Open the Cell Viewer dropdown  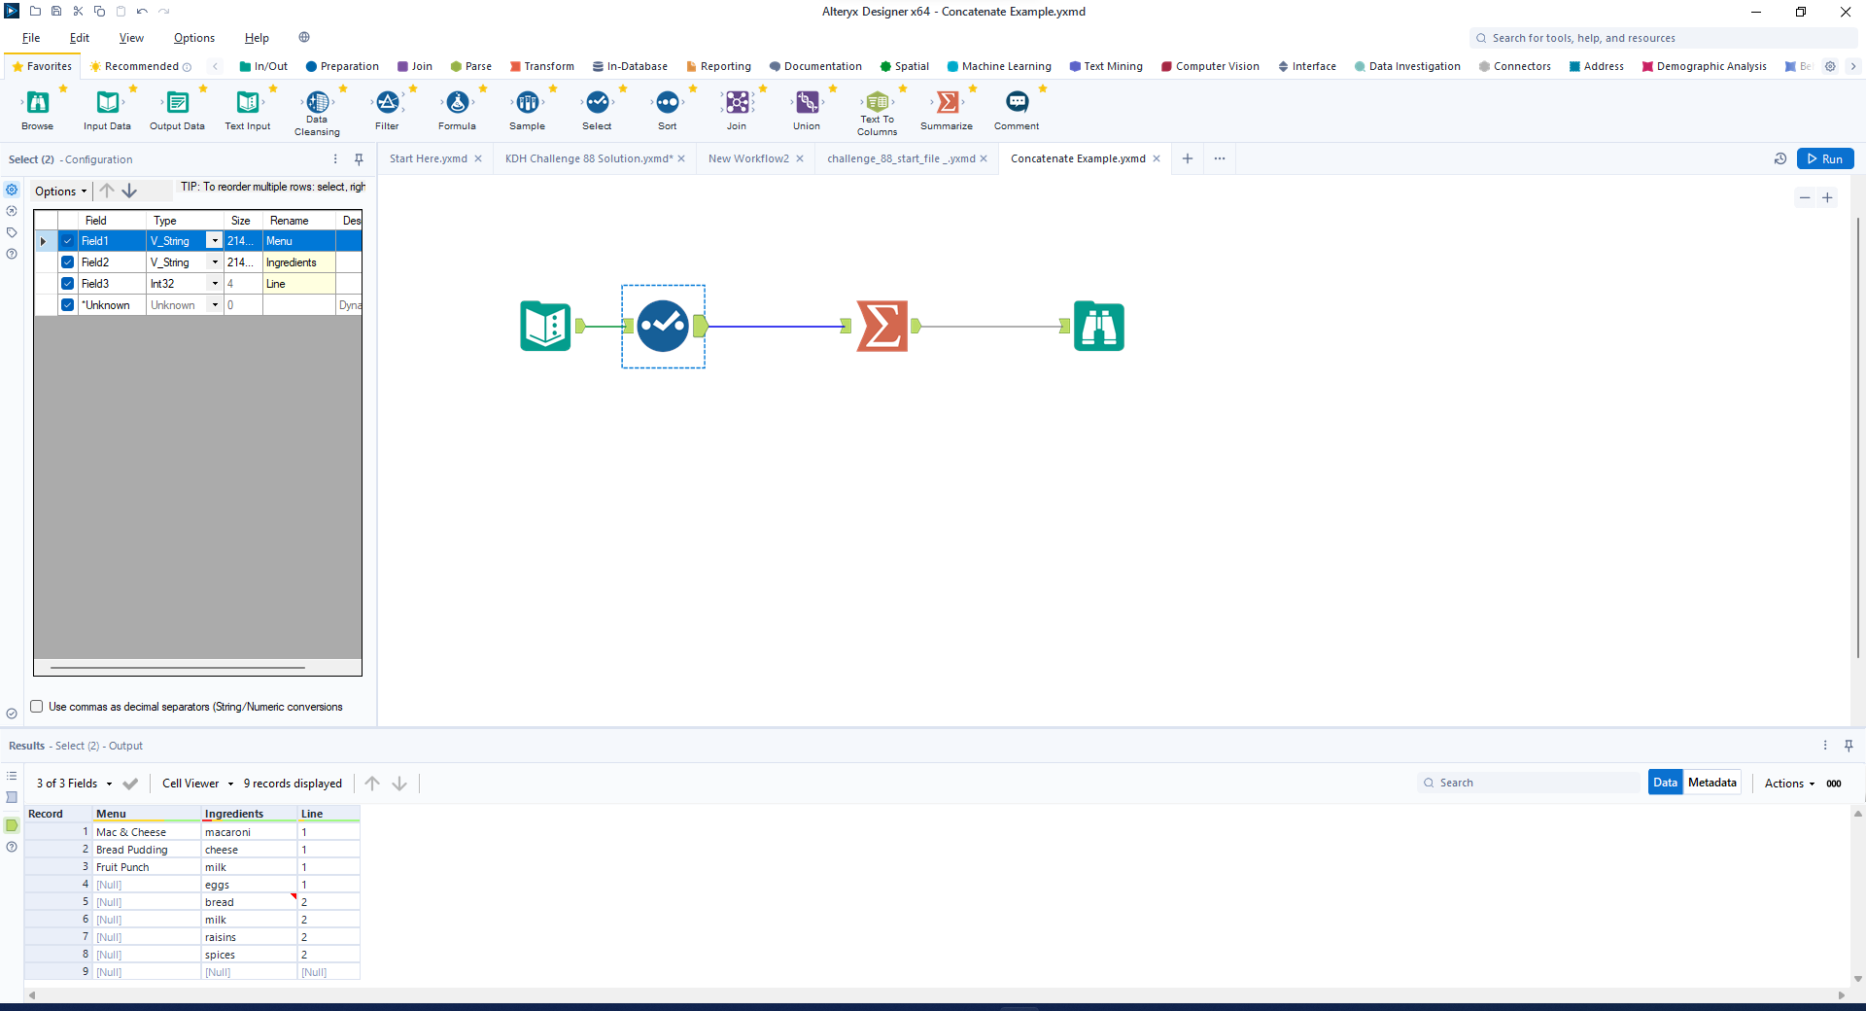(198, 784)
